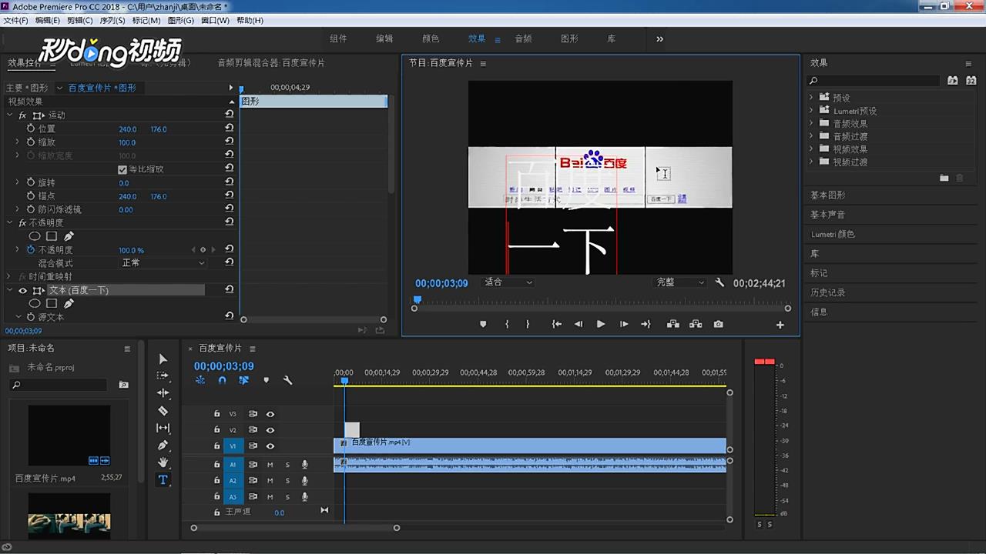Switch to 音频 workspace tab

pos(523,38)
